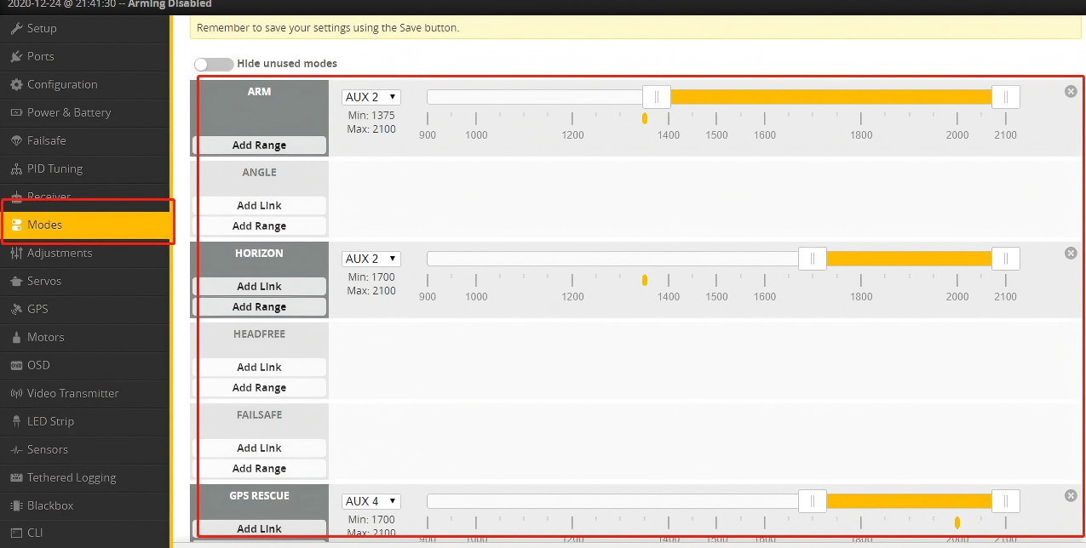The width and height of the screenshot is (1086, 548).
Task: Click the Power & Battery icon
Action: [16, 112]
